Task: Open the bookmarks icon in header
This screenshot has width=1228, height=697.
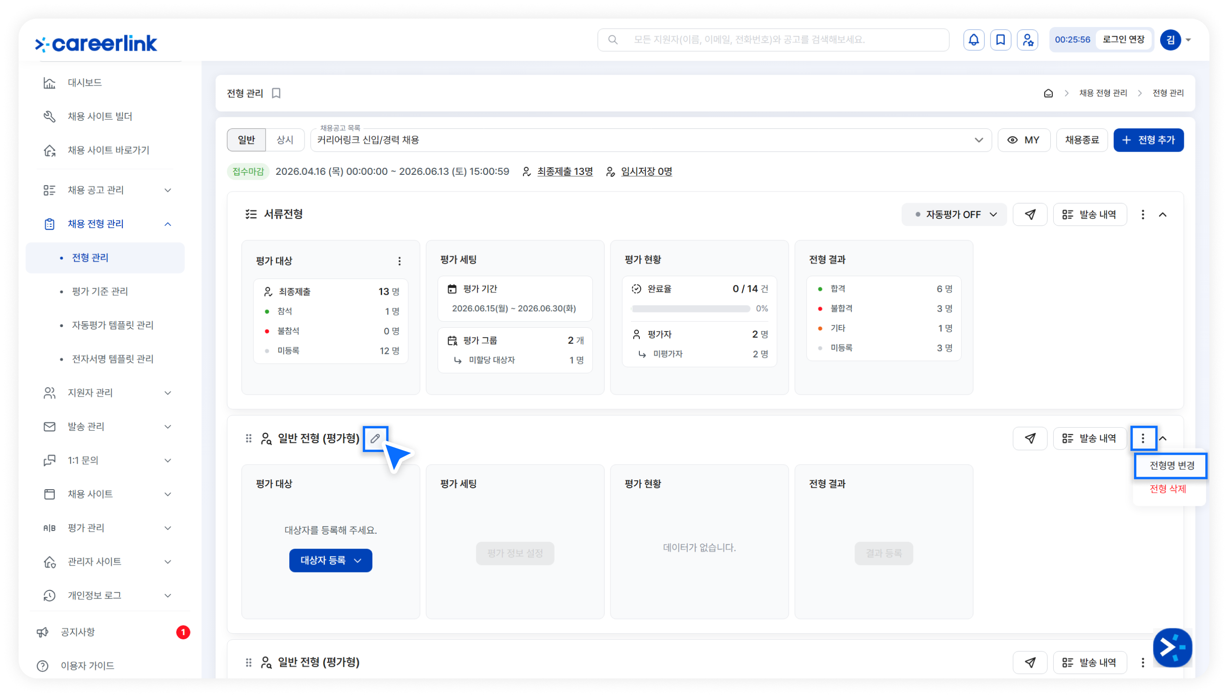Action: tap(1000, 40)
